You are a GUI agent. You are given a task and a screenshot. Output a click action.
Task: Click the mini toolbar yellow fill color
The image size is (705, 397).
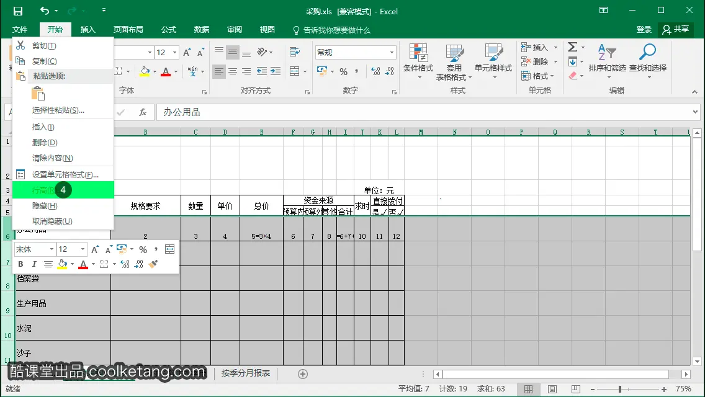tap(63, 264)
